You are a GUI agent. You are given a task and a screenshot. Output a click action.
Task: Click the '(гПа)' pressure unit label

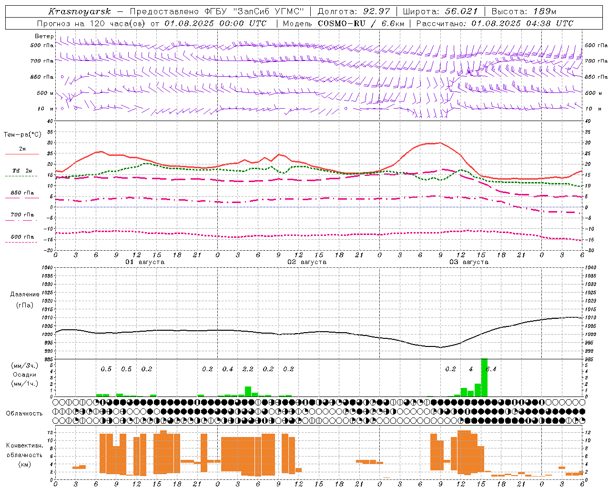(25, 305)
